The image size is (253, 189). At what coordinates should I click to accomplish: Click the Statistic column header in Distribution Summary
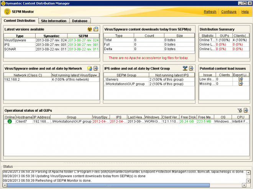pyautogui.click(x=207, y=36)
